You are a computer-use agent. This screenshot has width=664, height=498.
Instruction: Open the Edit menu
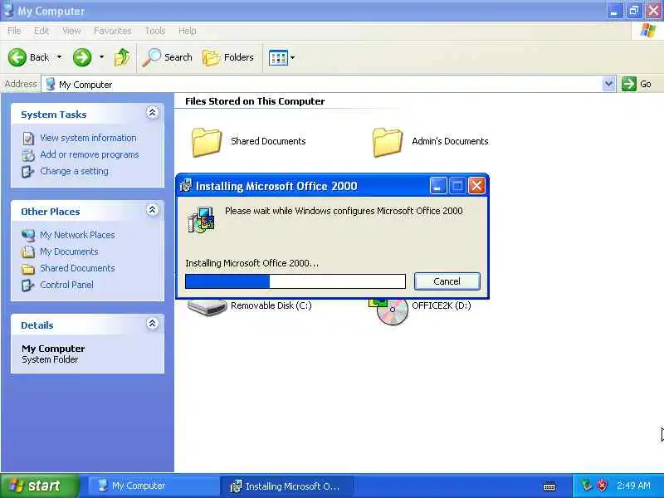coord(41,31)
